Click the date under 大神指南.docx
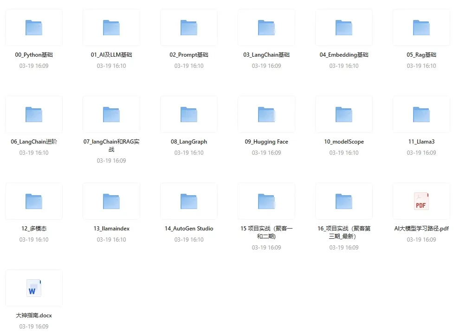The width and height of the screenshot is (466, 335). click(34, 326)
